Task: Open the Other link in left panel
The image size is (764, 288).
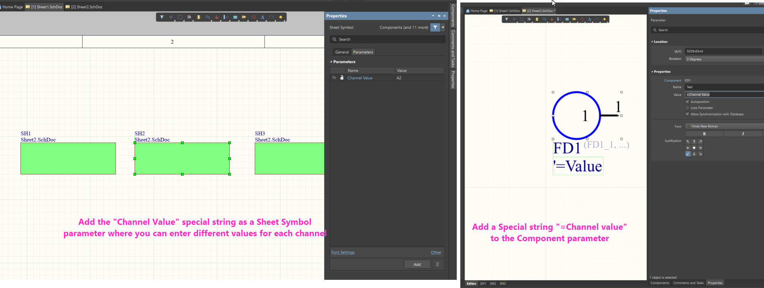Action: point(436,252)
